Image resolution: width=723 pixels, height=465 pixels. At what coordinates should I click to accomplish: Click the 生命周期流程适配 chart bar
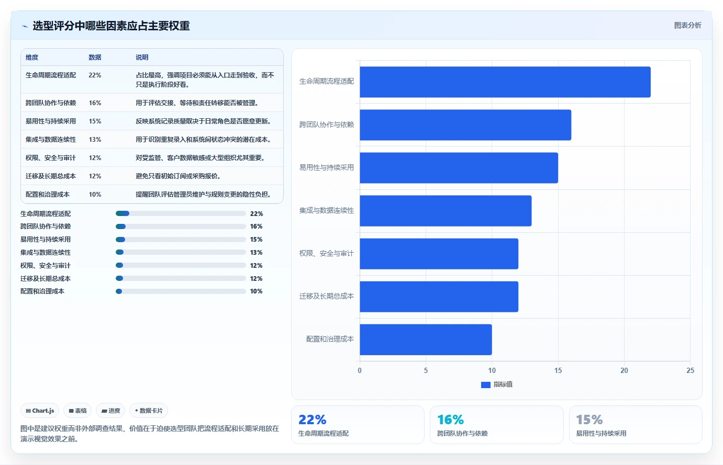(505, 82)
